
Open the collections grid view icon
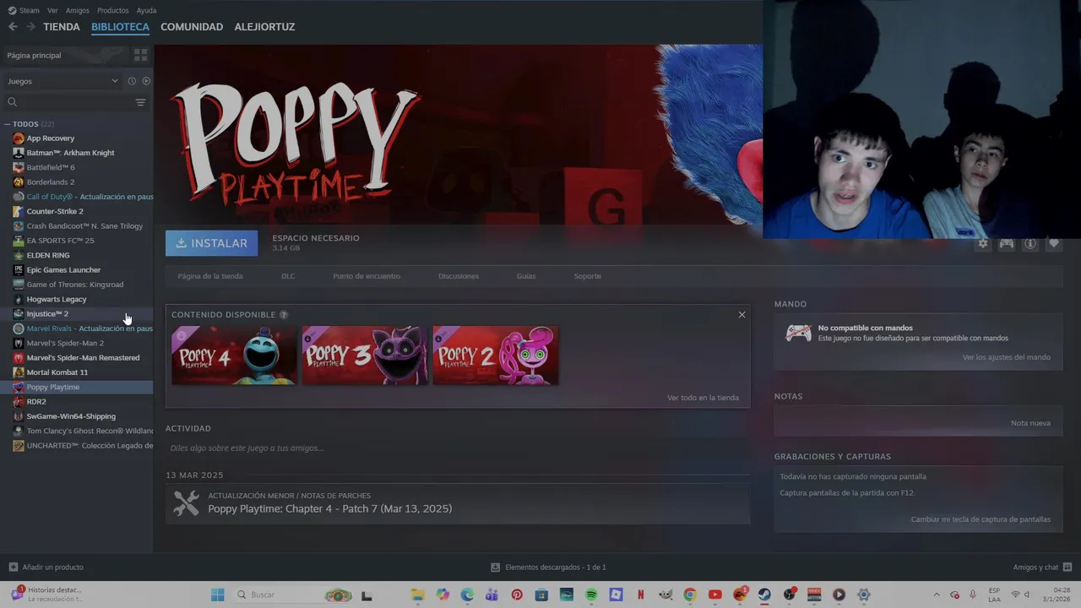(x=140, y=55)
